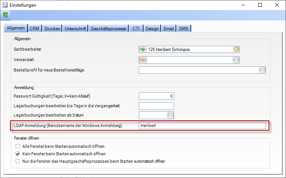Viewport: 286px width, 178px height.
Task: Enable Alle Fenster beim Starten automatisch öffnen
Action: click(17, 146)
